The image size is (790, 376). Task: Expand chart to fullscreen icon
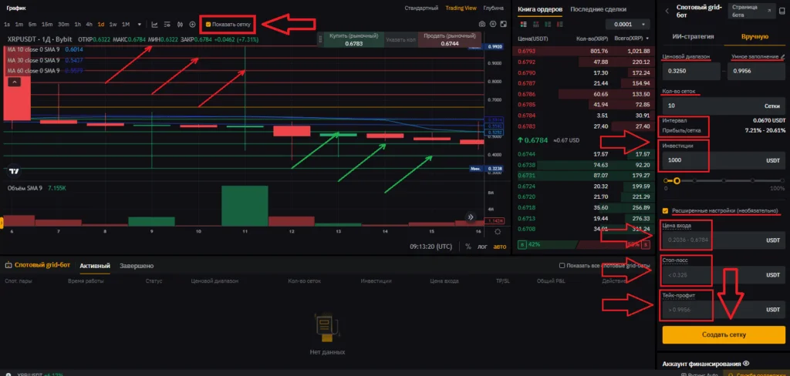click(503, 24)
